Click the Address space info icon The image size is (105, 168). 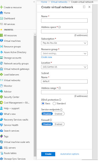tap(59, 27)
